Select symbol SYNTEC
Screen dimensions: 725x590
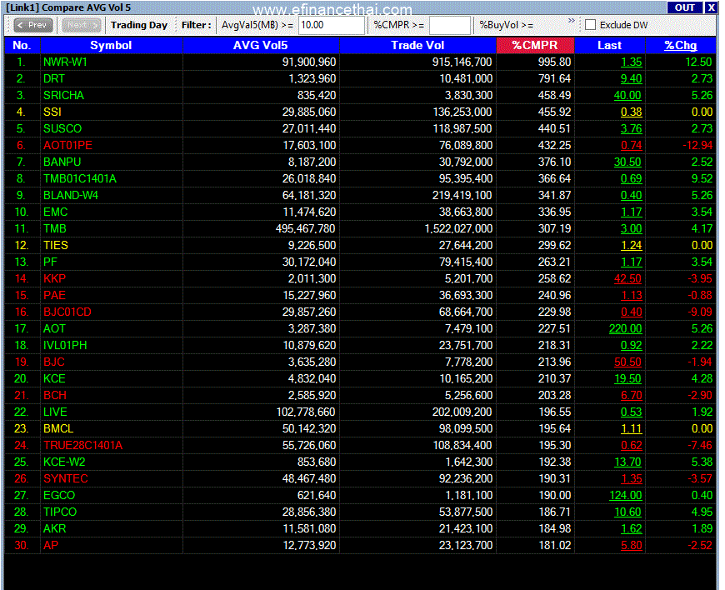pyautogui.click(x=66, y=478)
